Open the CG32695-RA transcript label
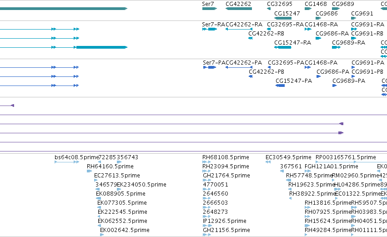Image resolution: width=387 pixels, height=237 pixels. click(x=285, y=25)
